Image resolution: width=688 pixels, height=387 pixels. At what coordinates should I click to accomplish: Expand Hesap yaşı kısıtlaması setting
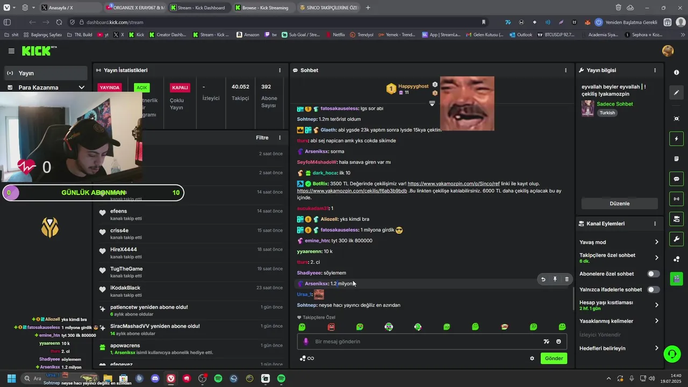[619, 305]
